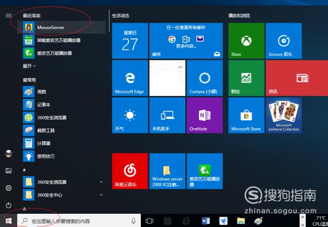Open 截图工具 Snipping Tool
The image size is (328, 227).
click(61, 131)
